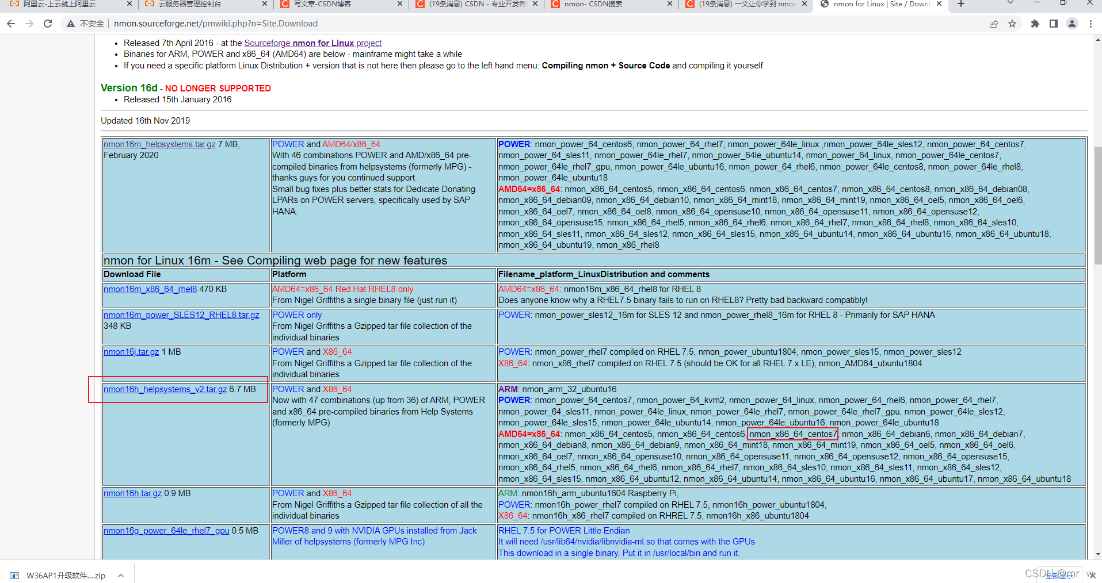Click 'AMD64=x86_64 Red Hat RHEL8 only' text

tap(342, 289)
